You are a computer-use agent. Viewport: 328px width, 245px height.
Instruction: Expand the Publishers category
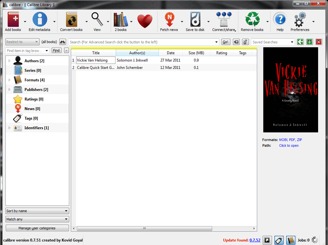coord(10,90)
